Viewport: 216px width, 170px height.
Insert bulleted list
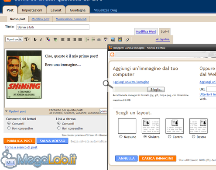pyautogui.click(x=93, y=39)
